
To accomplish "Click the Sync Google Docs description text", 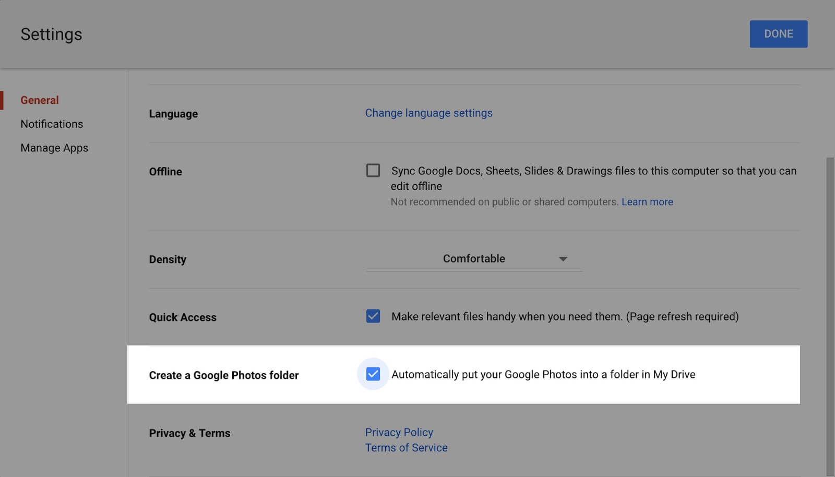I will point(593,171).
